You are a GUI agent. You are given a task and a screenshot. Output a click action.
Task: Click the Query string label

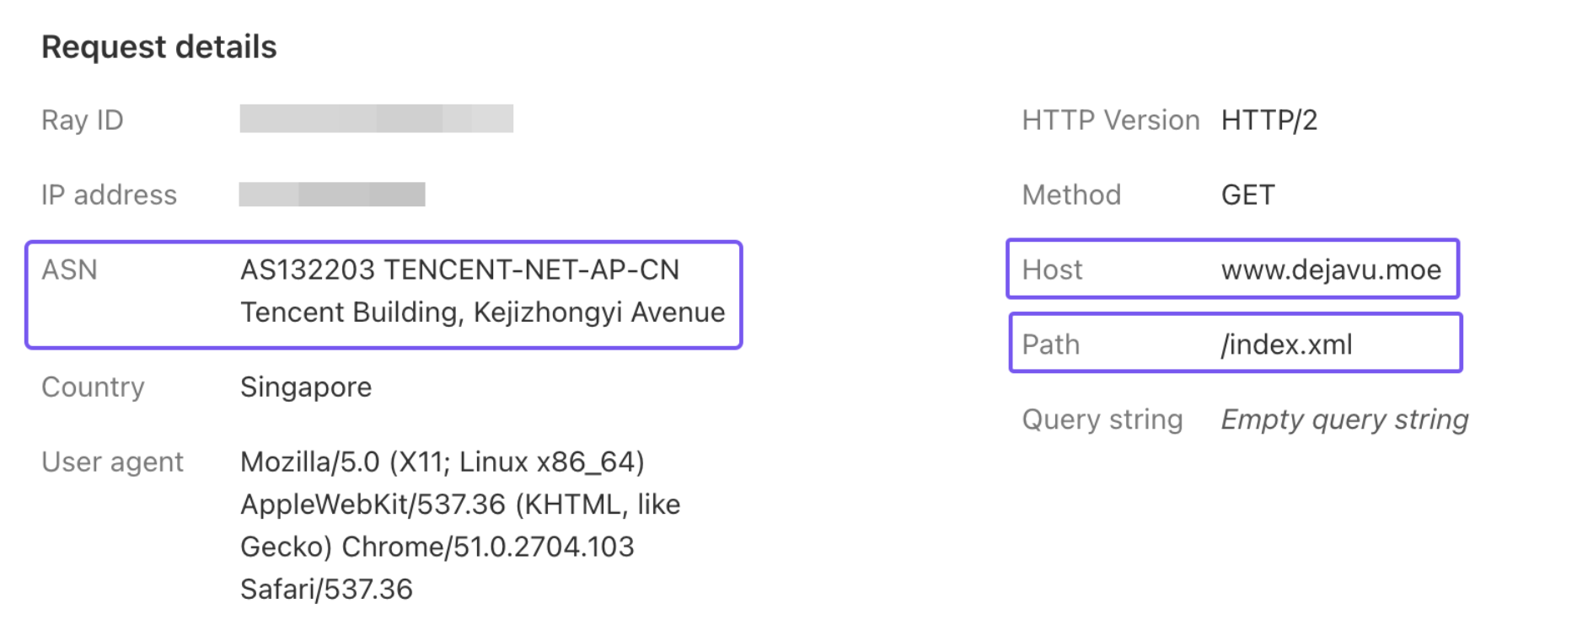tap(1102, 419)
